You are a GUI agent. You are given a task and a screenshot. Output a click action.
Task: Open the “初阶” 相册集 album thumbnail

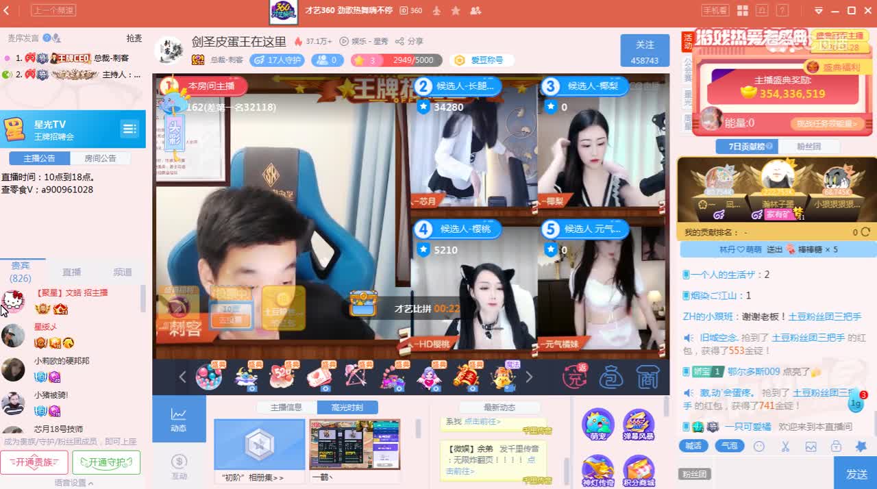tap(259, 445)
